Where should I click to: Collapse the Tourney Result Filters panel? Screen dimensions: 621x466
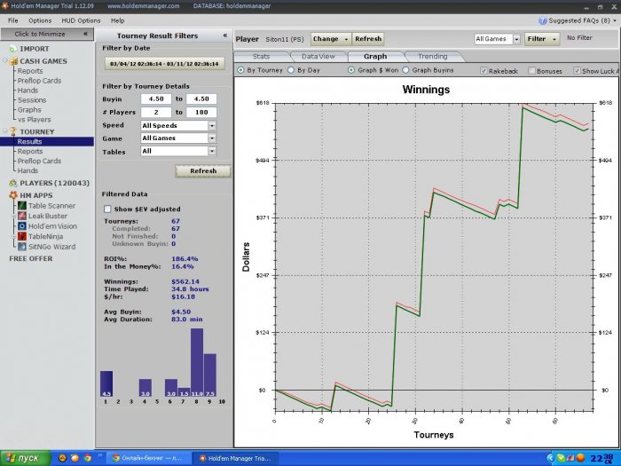(224, 36)
